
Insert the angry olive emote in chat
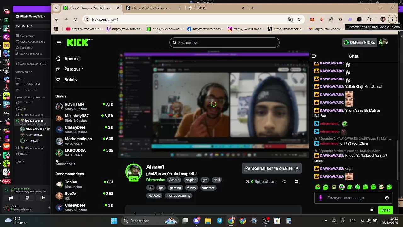tap(334, 187)
